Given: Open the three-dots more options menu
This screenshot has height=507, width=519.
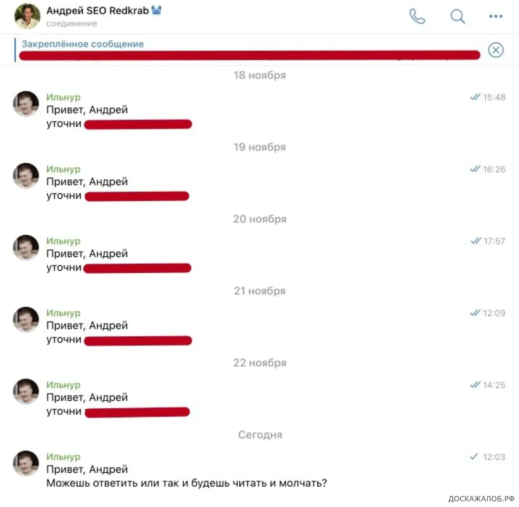Looking at the screenshot, I should tap(495, 16).
